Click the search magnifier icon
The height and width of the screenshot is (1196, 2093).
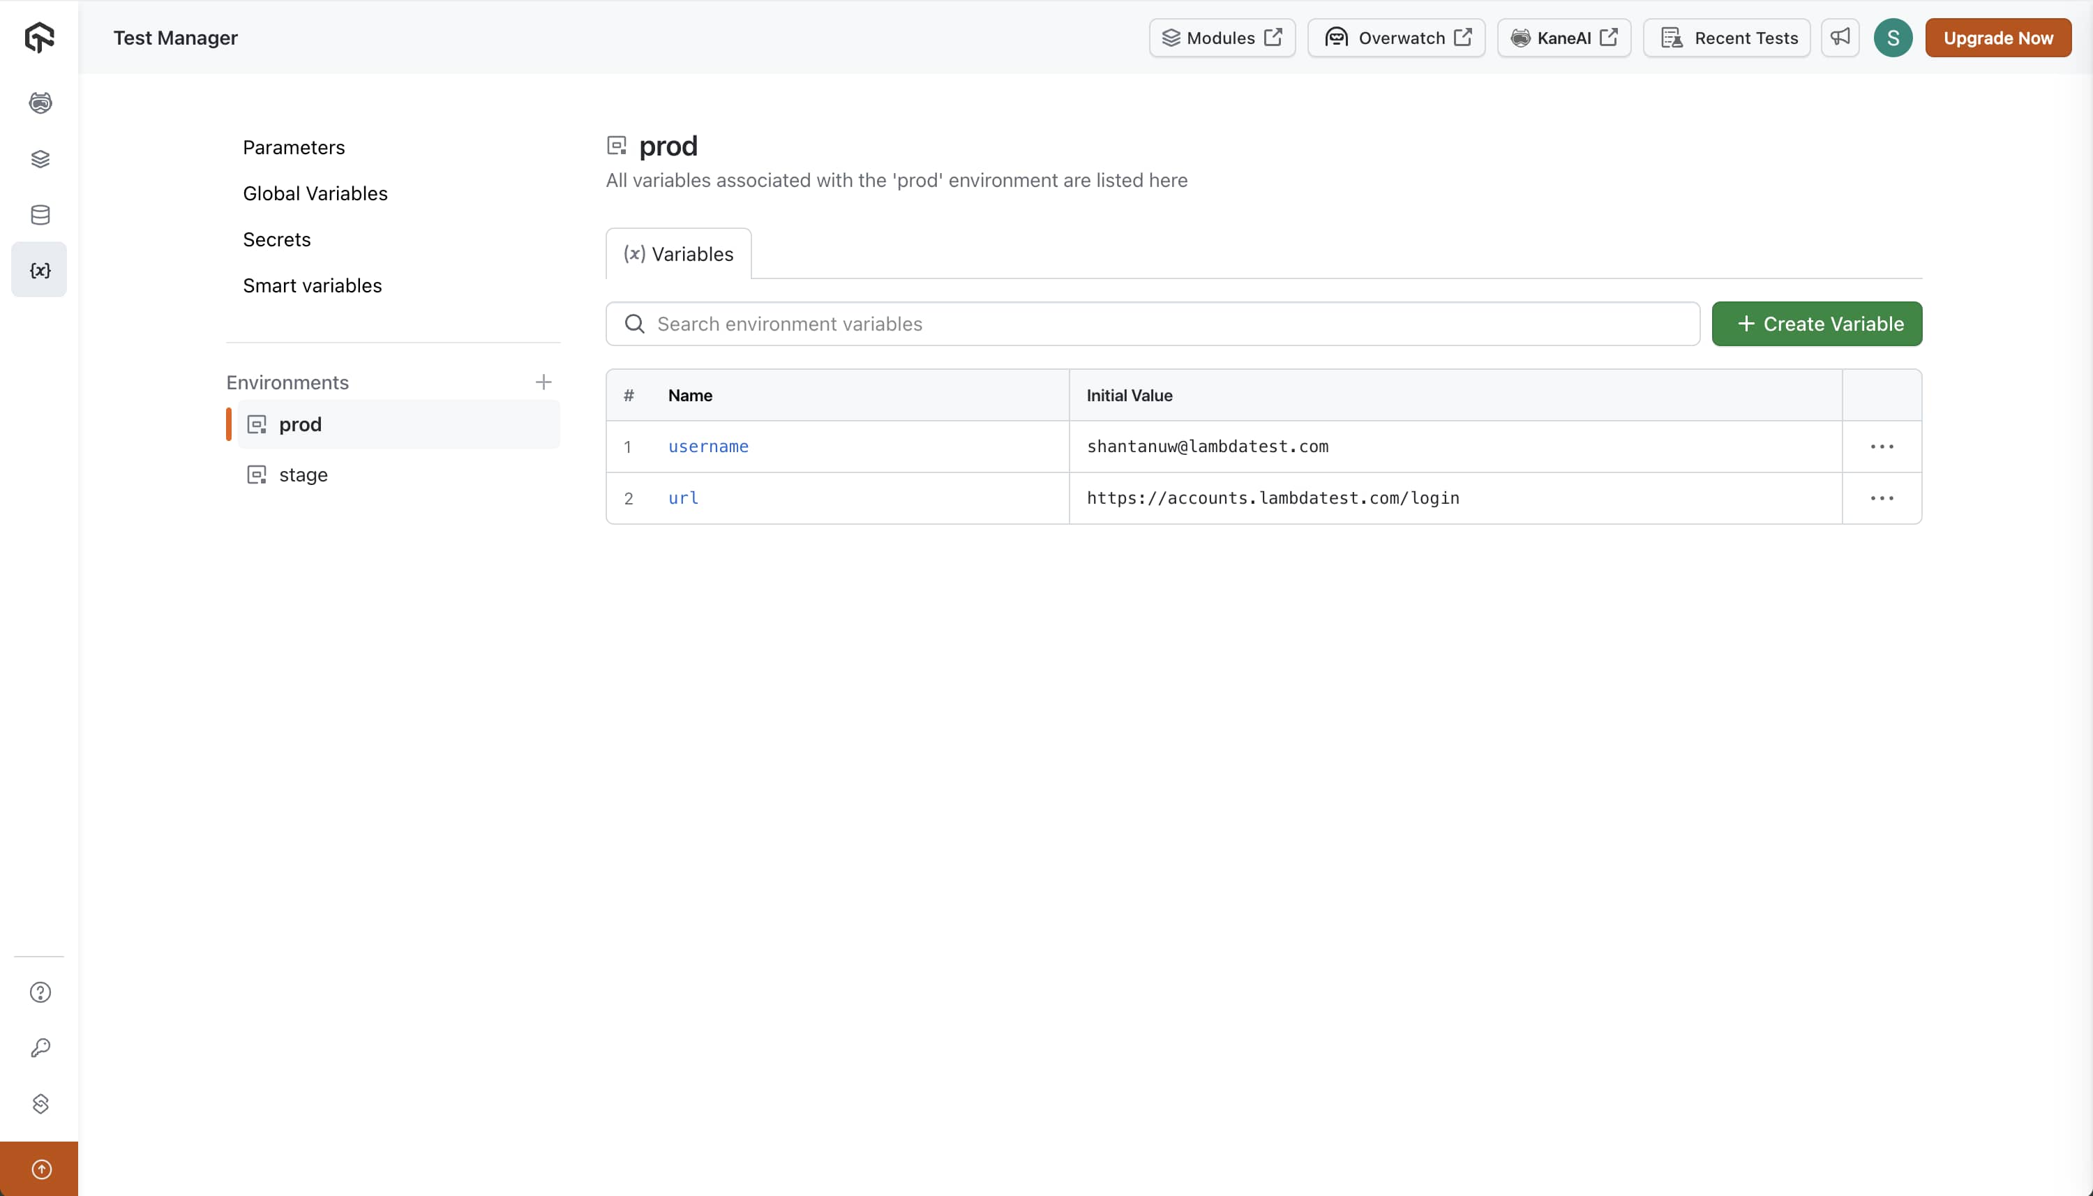tap(635, 324)
